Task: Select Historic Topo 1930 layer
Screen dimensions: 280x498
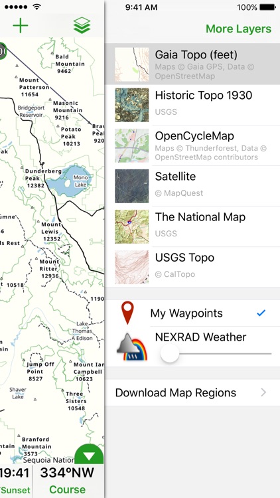Action: tap(192, 105)
